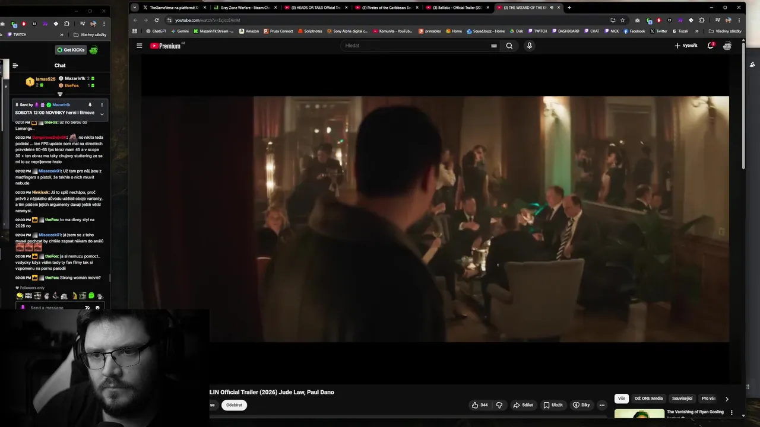Mute the Wizard of the Kremlin tab audio
This screenshot has width=760, height=427.
coord(552,8)
